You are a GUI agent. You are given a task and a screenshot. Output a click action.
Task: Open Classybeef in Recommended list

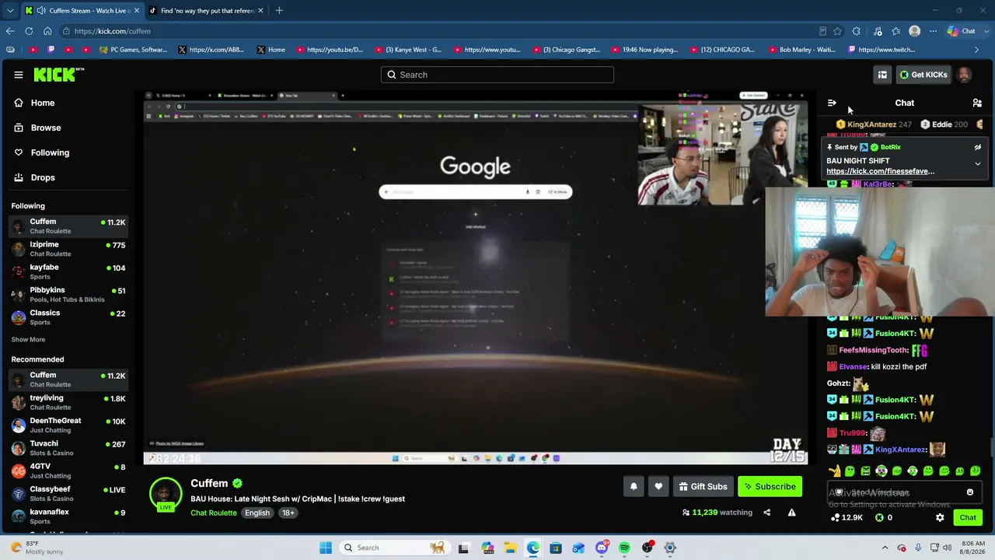tap(68, 493)
